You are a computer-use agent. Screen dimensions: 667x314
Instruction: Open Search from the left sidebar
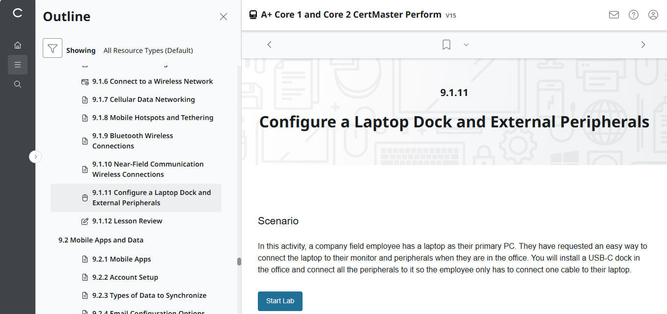coord(18,84)
